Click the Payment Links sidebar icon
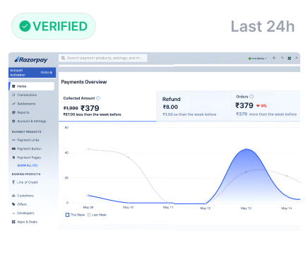 coord(13,140)
